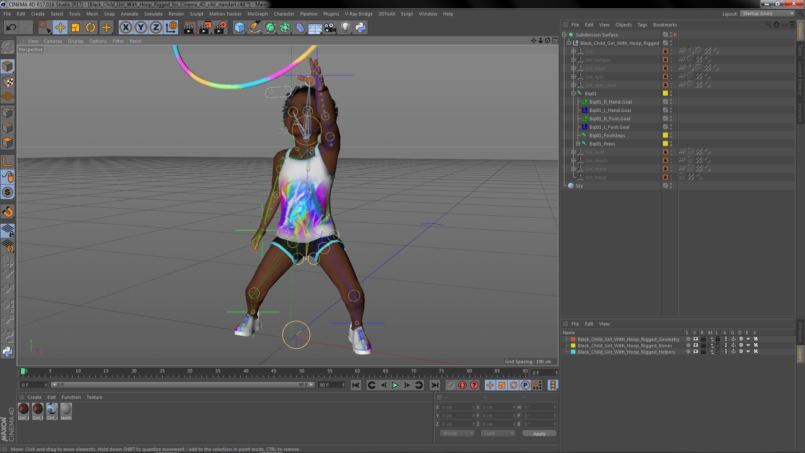Select Bip01_R_Hand.Goal object
This screenshot has height=453, width=805.
610,102
